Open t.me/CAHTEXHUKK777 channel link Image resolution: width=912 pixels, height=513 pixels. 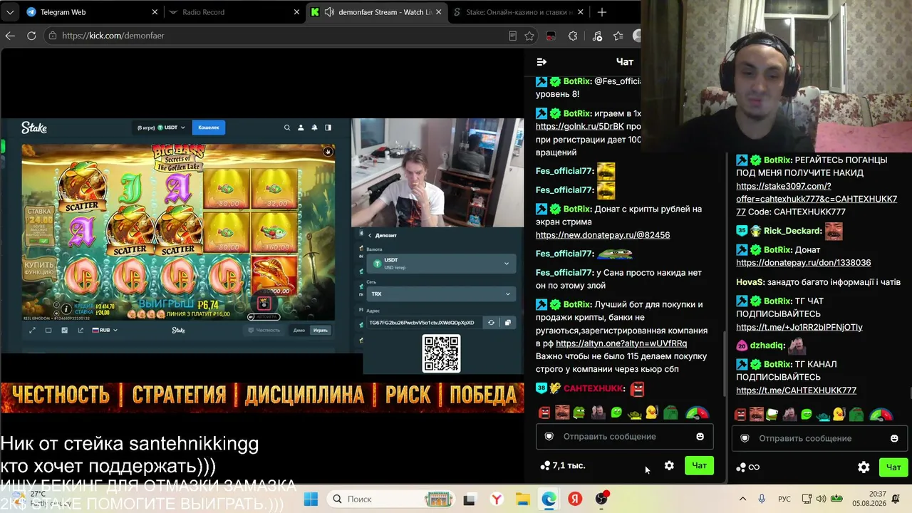pos(796,390)
